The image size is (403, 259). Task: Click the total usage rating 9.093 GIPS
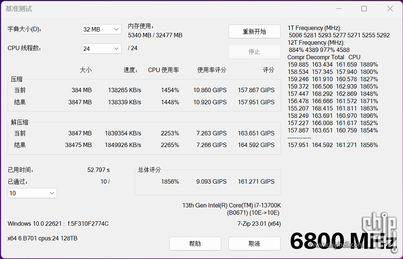point(211,182)
